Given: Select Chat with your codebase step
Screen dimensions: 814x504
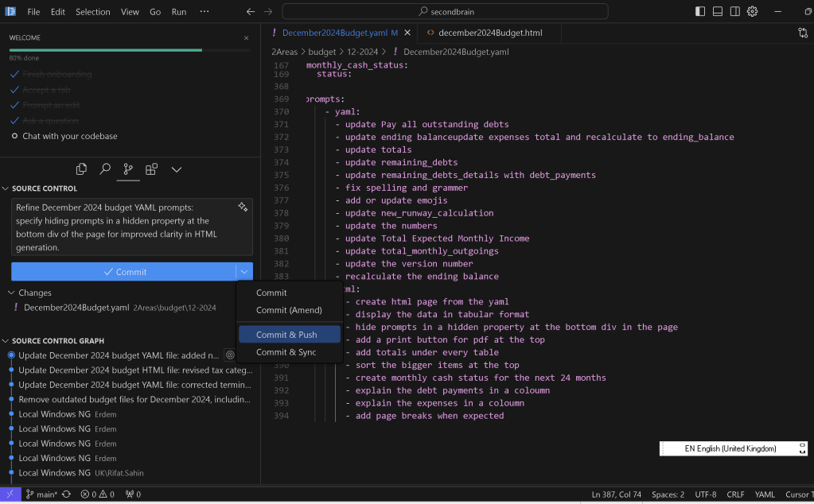Looking at the screenshot, I should click(x=69, y=136).
